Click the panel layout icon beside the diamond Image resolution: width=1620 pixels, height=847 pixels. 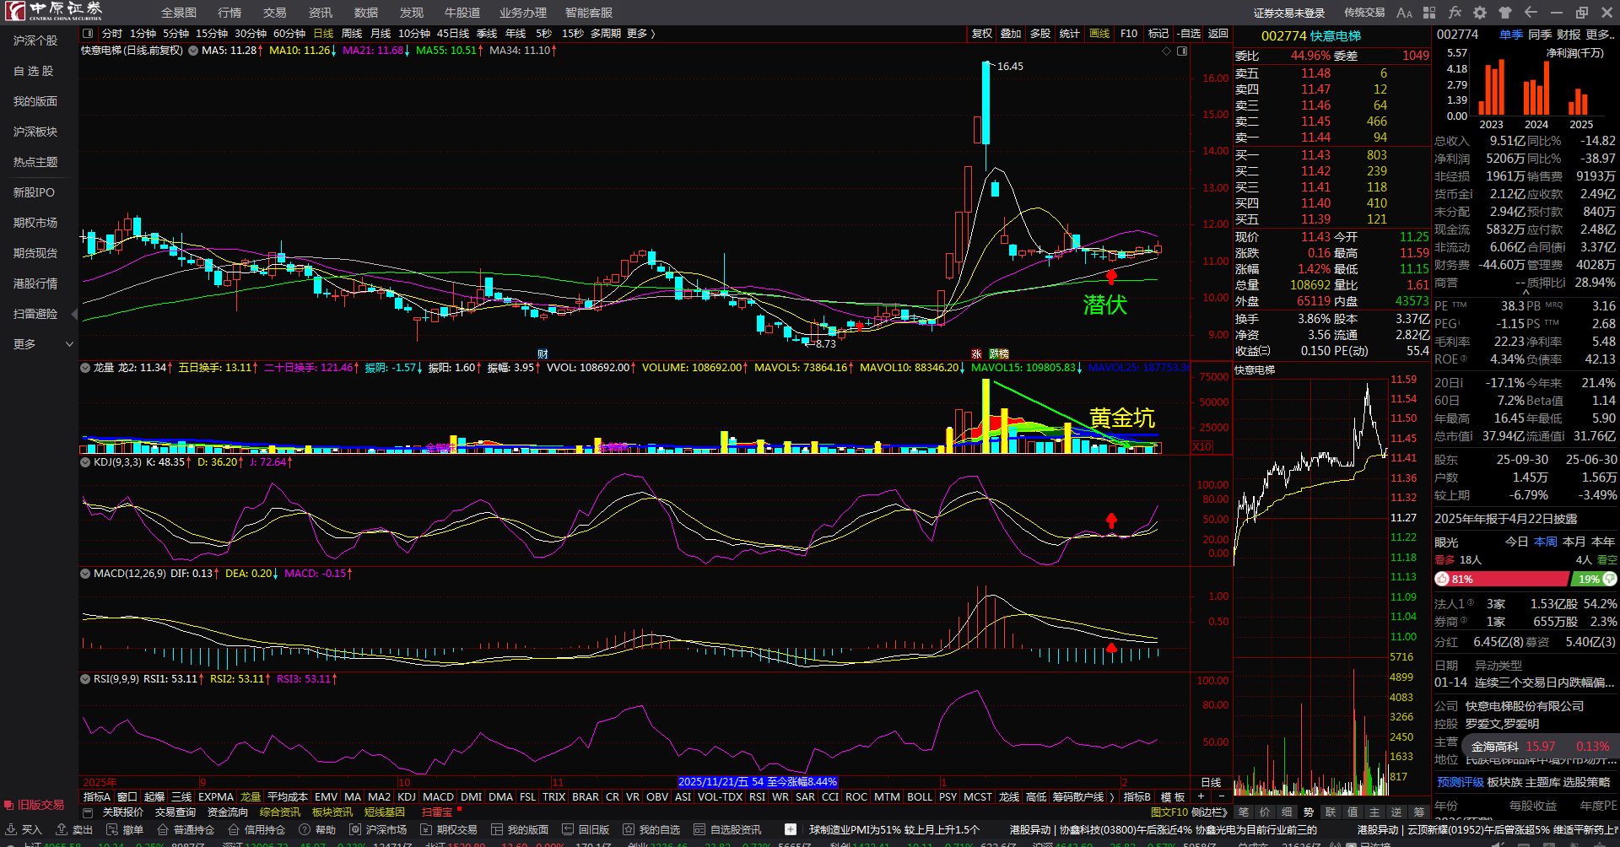(1182, 51)
